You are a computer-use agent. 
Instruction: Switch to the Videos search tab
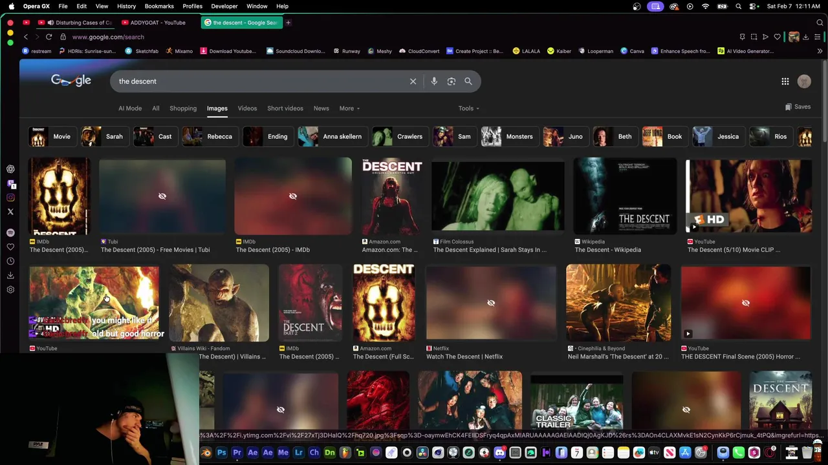tap(247, 108)
